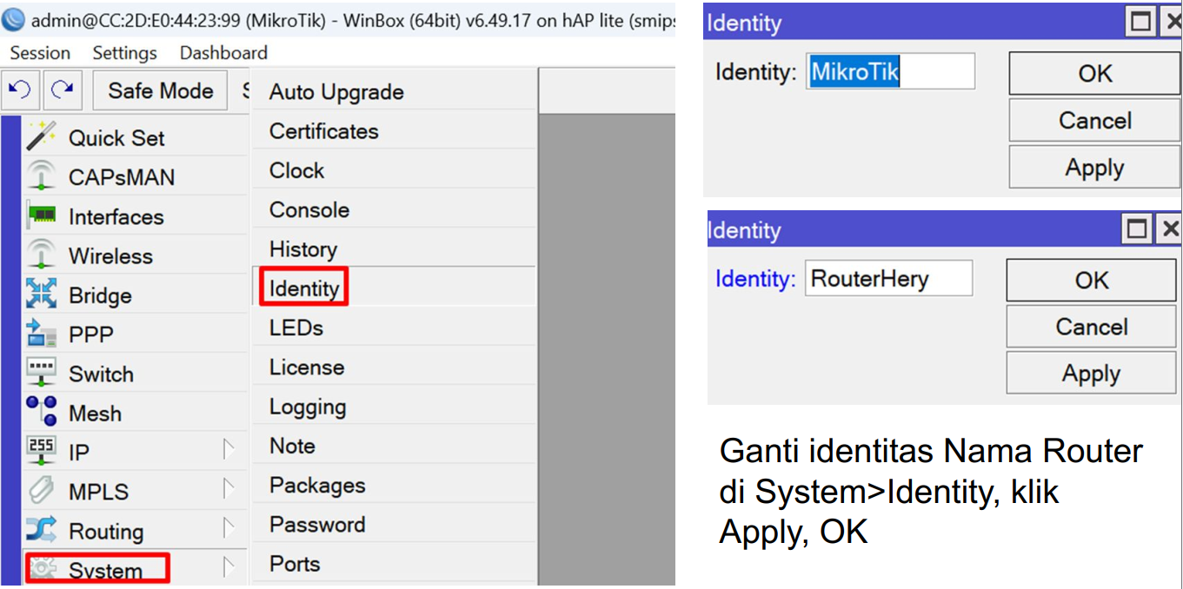Viewport: 1183px width, 589px height.
Task: Click the Switch icon
Action: tap(41, 373)
